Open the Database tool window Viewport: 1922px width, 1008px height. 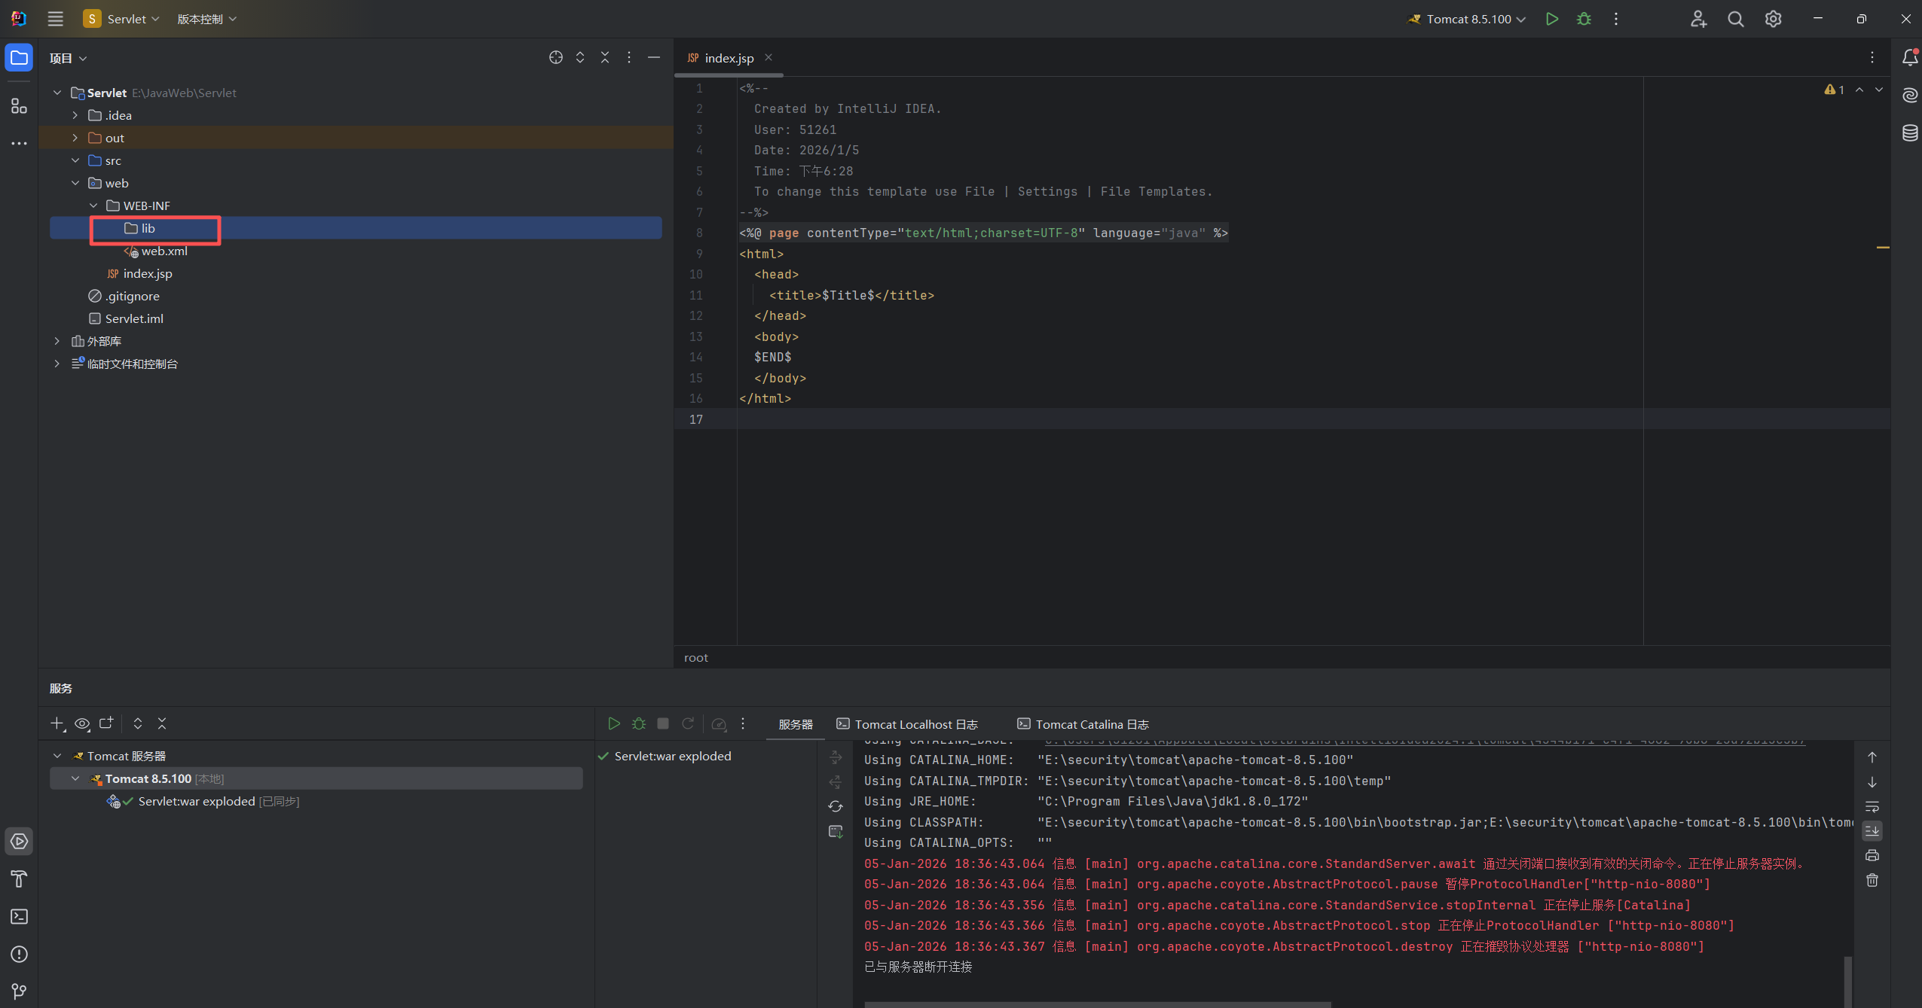(x=1909, y=133)
